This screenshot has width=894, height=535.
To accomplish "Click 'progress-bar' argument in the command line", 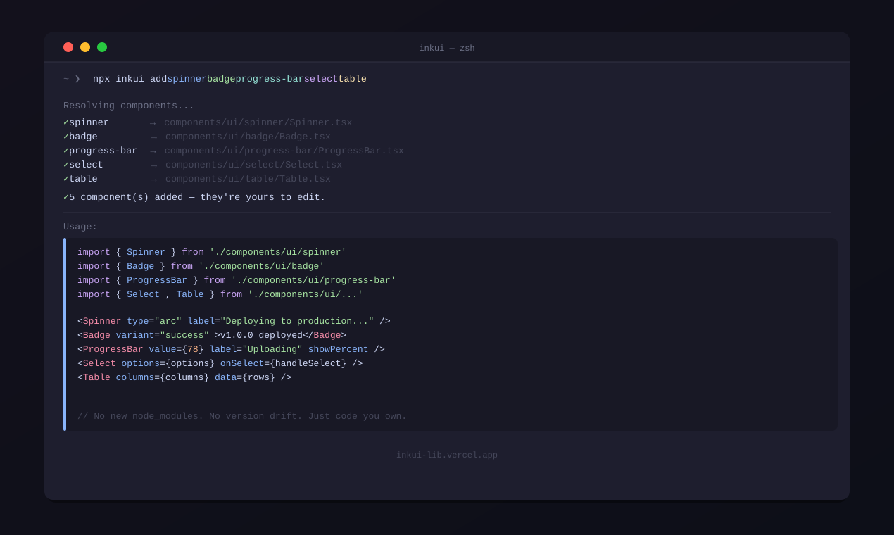I will [x=270, y=80].
